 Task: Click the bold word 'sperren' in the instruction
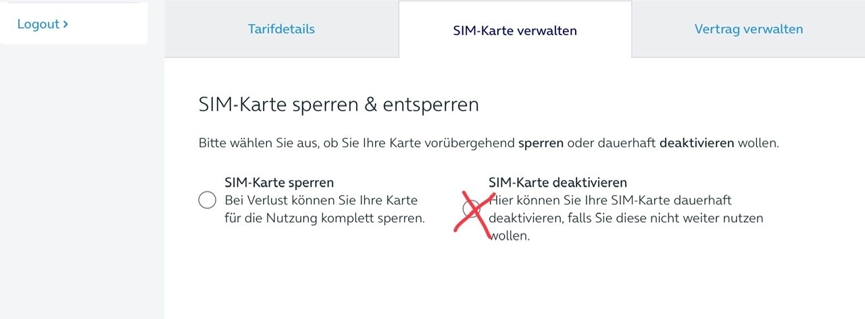click(541, 144)
